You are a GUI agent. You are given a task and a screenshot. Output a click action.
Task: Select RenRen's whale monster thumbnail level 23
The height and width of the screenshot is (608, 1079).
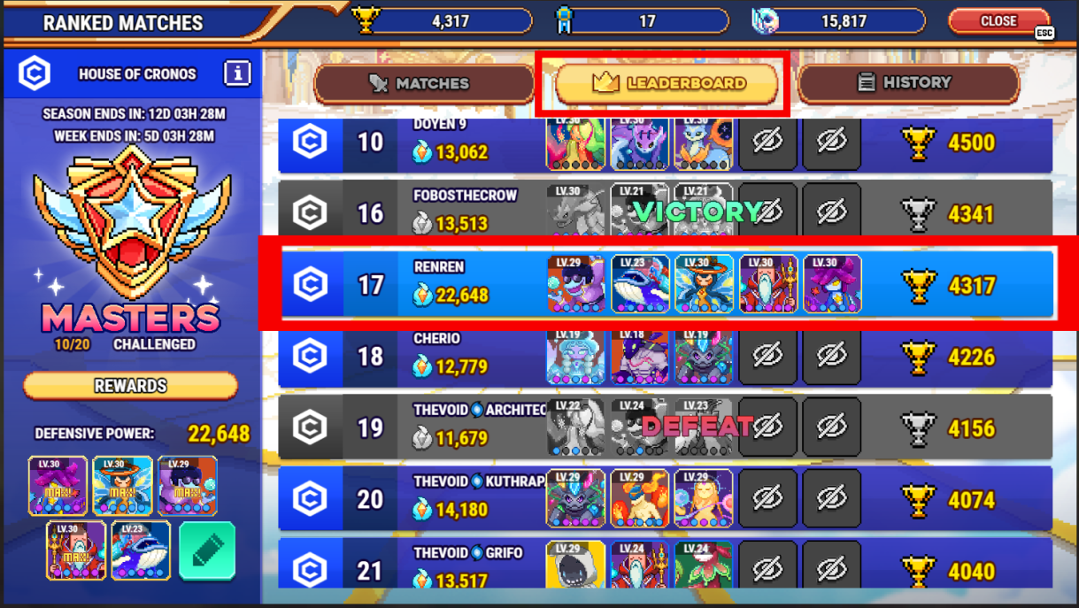[640, 284]
